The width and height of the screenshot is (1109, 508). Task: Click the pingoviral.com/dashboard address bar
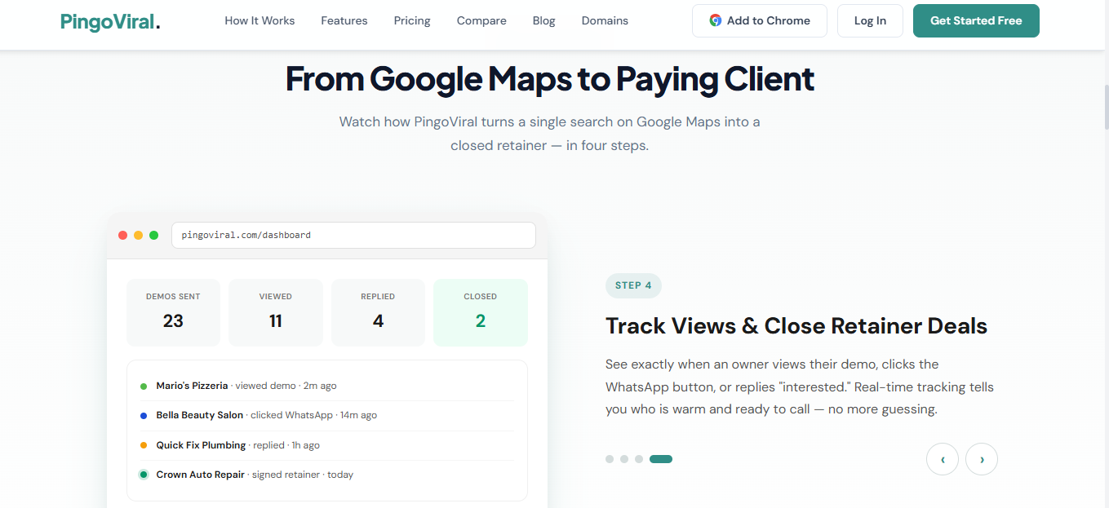click(353, 235)
